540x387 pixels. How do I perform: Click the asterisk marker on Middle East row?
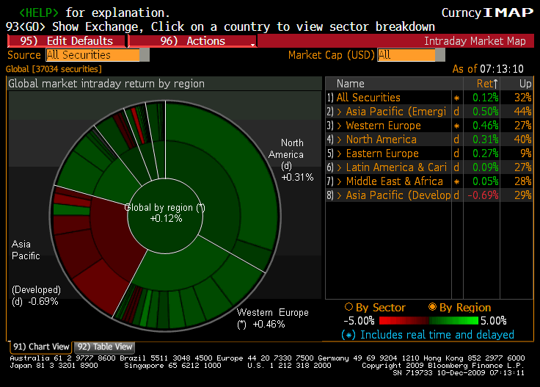(456, 182)
